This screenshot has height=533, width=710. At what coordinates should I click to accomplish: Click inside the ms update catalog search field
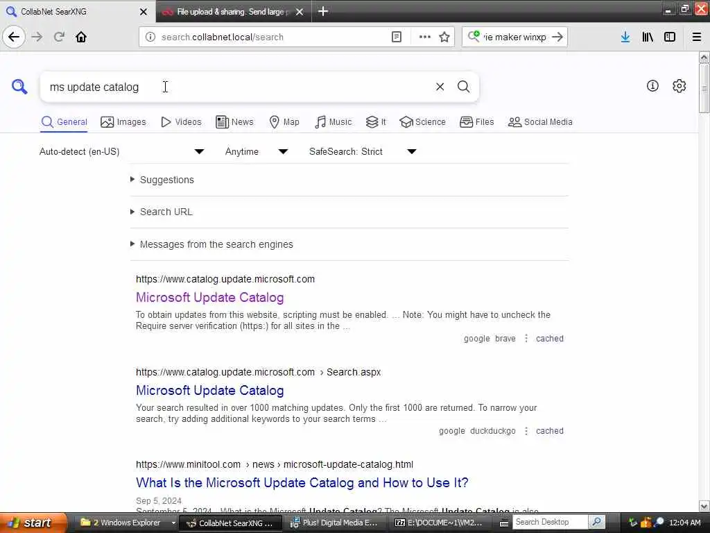point(236,87)
